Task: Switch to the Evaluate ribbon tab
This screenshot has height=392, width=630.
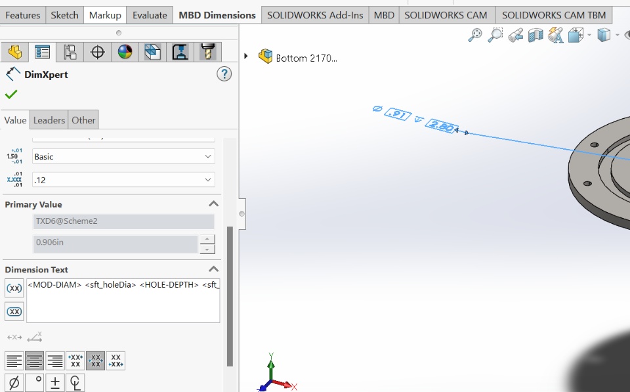Action: [x=150, y=15]
